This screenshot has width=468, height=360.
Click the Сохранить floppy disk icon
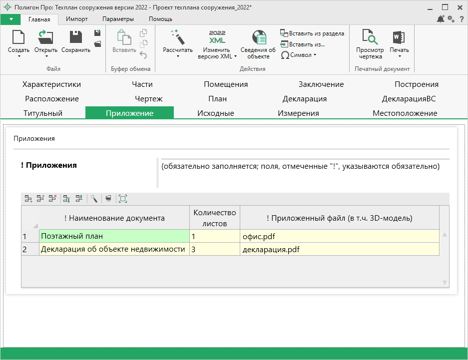(76, 38)
